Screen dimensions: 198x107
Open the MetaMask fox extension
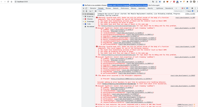point(167,2)
